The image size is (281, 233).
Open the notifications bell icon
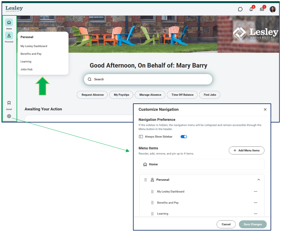251,9
